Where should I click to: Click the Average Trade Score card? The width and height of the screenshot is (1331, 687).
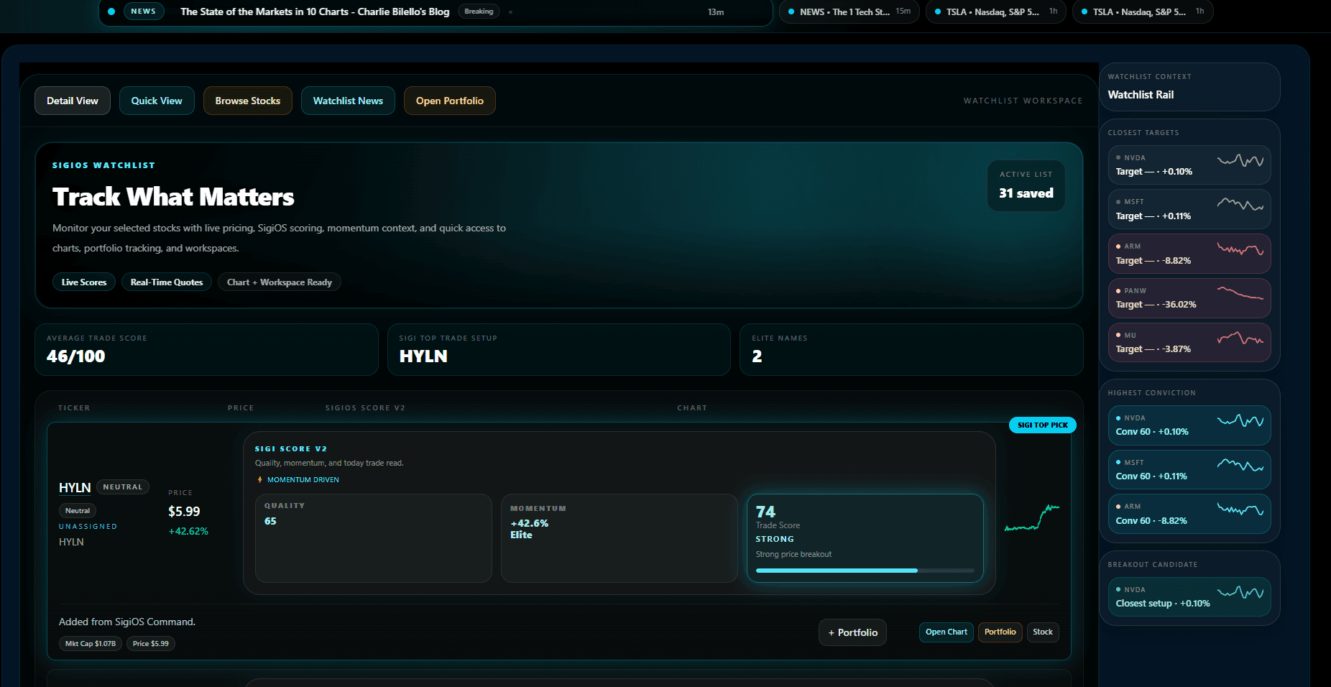(207, 349)
